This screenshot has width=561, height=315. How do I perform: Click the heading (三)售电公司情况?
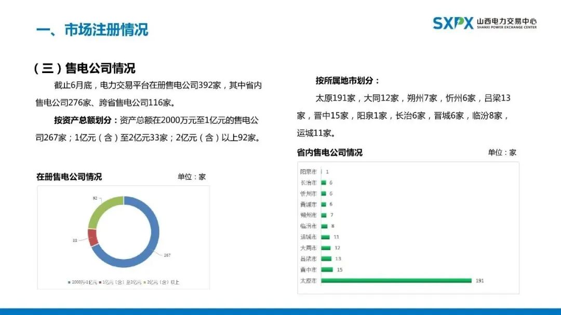[x=84, y=68]
